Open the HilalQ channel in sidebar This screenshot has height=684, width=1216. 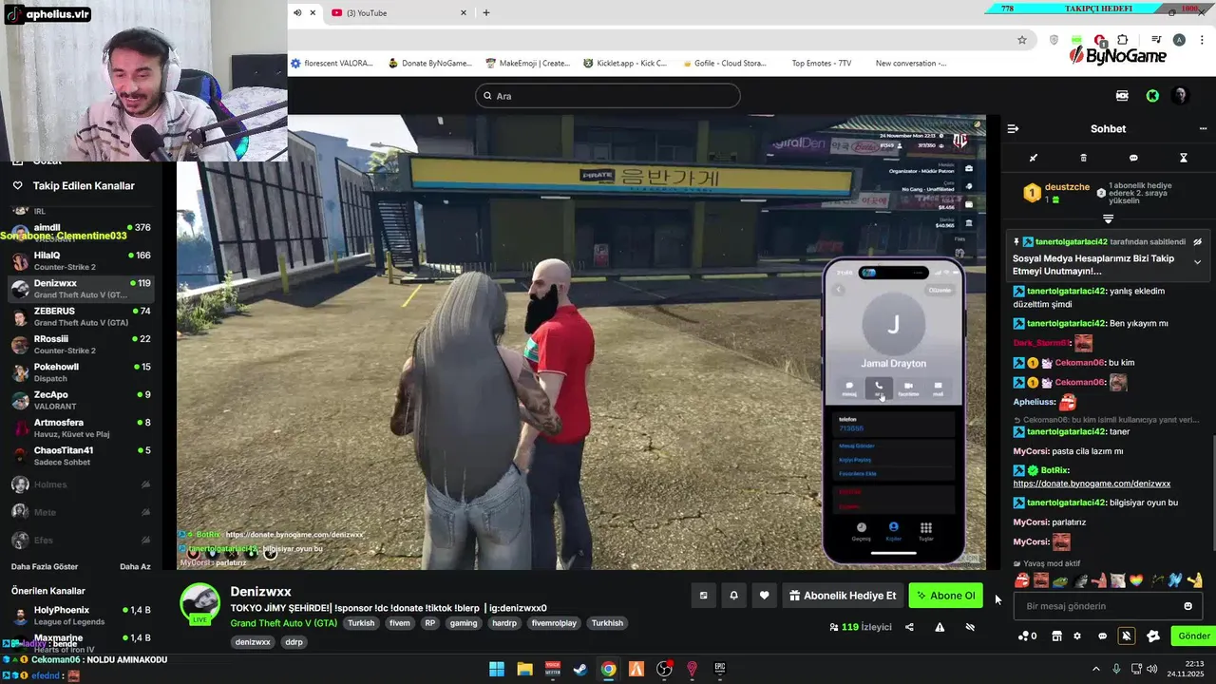tap(81, 260)
